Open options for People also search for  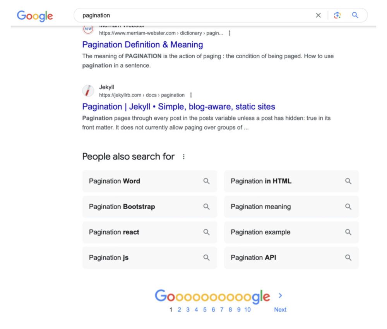coord(184,157)
